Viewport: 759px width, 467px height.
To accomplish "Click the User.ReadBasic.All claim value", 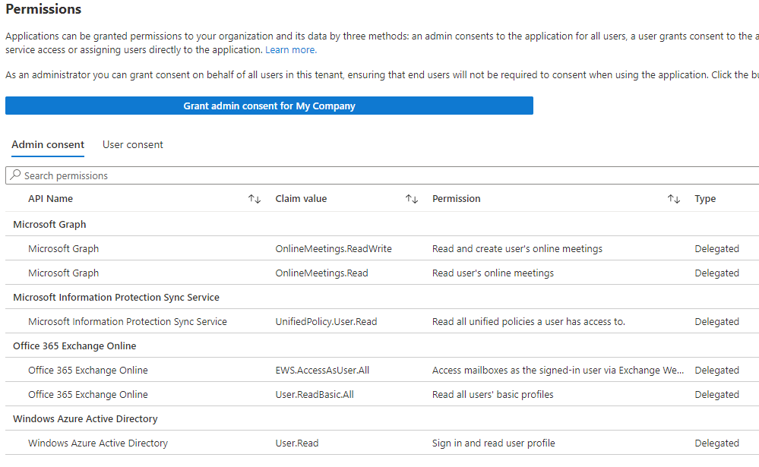I will click(315, 394).
